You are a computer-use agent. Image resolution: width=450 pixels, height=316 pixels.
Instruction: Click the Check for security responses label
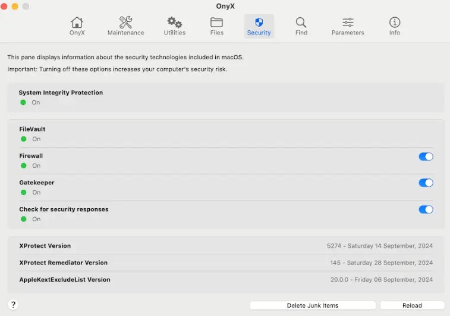pyautogui.click(x=64, y=209)
